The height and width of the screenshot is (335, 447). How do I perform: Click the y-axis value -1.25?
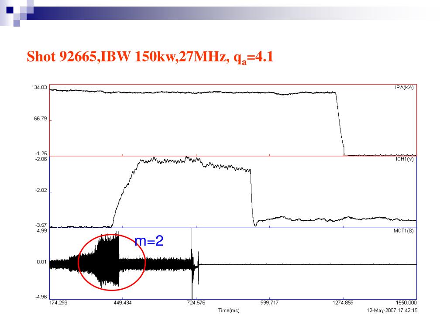[41, 154]
